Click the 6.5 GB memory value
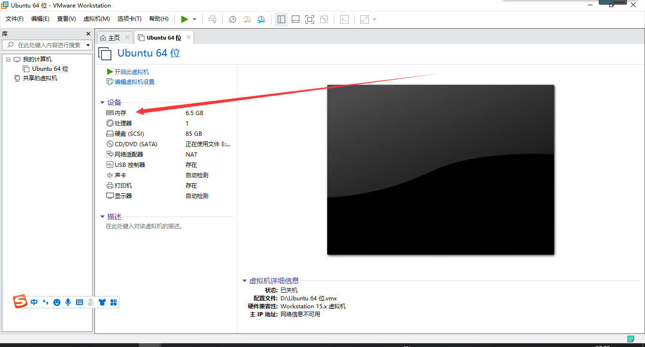This screenshot has width=645, height=347. pos(195,113)
